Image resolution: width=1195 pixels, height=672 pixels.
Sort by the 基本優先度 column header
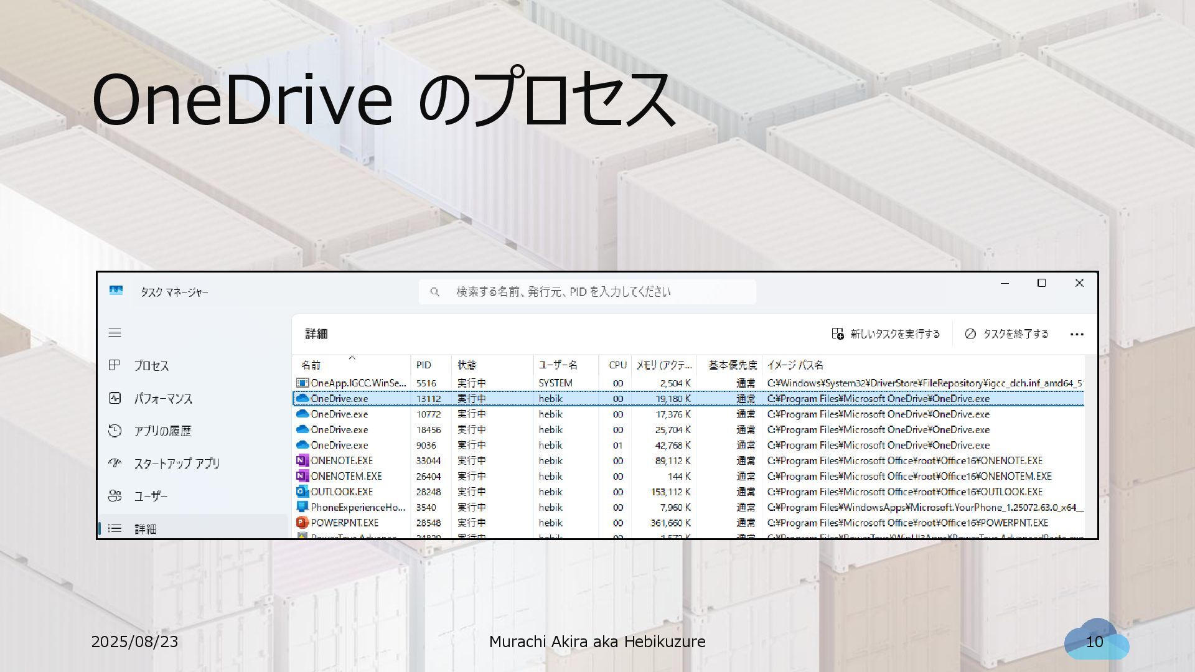(729, 365)
